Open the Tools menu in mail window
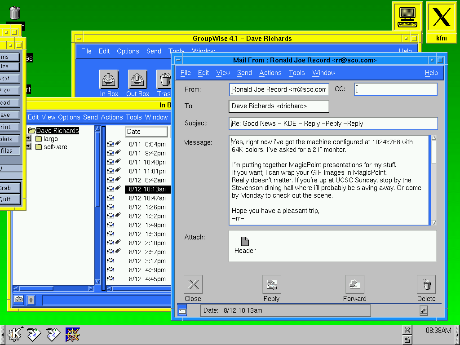 coord(296,73)
